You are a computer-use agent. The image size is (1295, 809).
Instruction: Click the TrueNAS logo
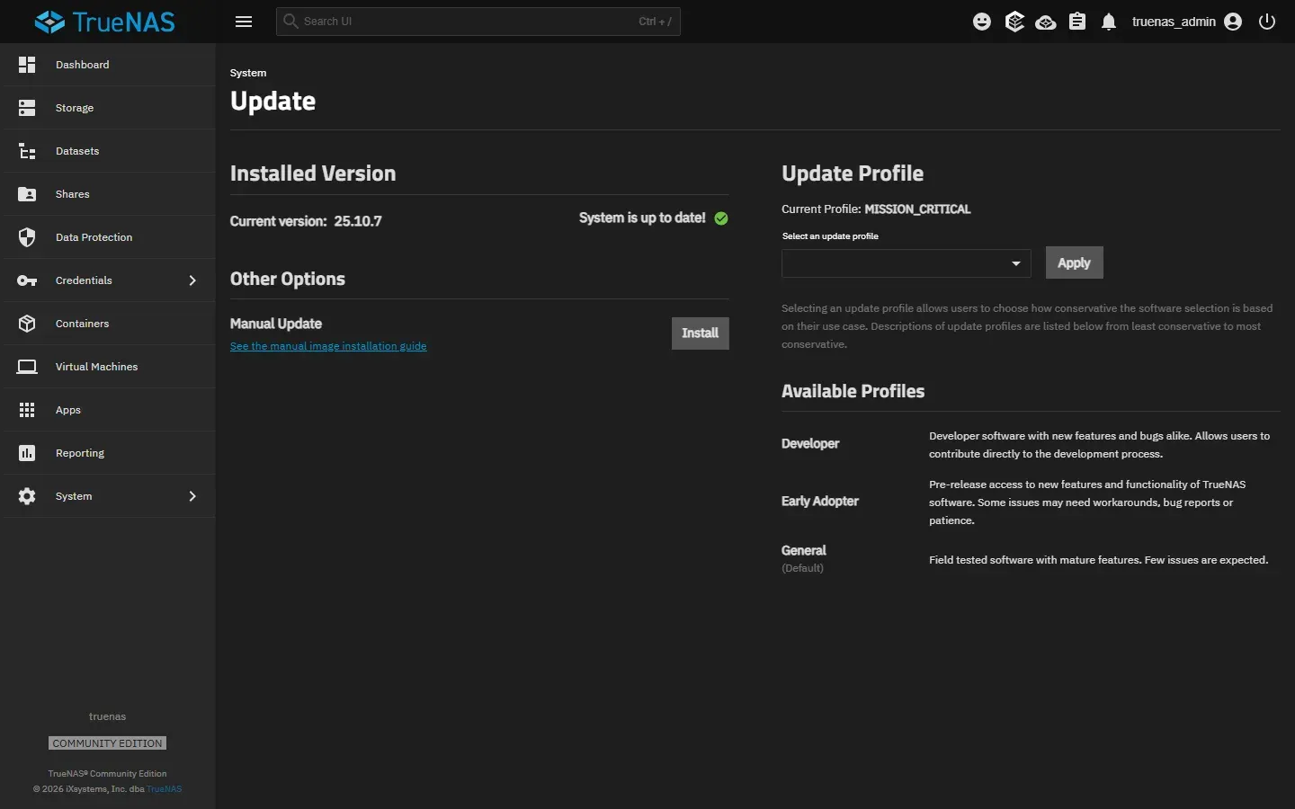coord(104,22)
